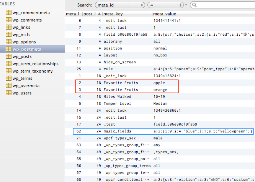Sort by the meta_key column header
This screenshot has width=255, height=182.
pos(126,14)
